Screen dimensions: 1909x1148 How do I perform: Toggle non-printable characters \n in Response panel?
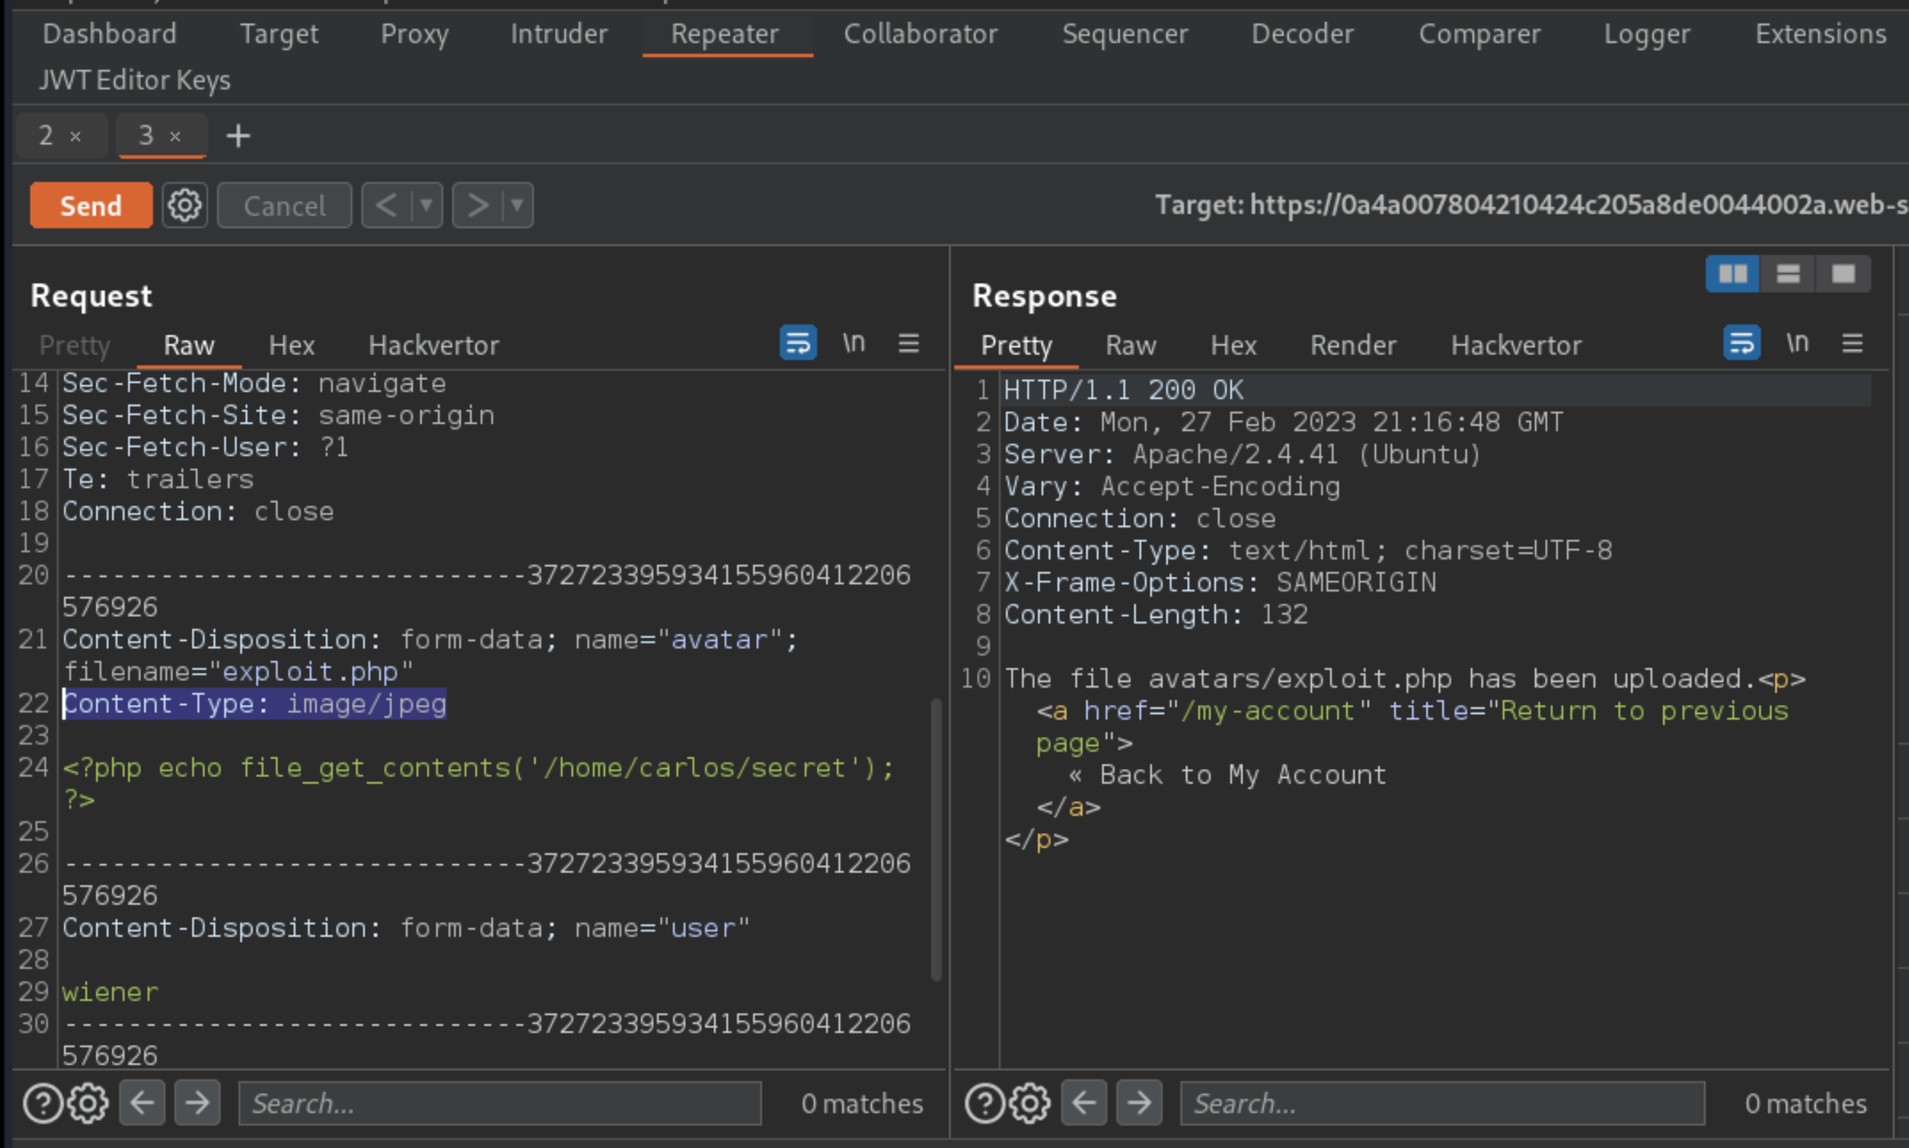(1798, 342)
